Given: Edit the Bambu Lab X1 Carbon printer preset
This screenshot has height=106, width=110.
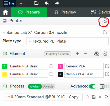Looking at the screenshot, I should point(105,32).
